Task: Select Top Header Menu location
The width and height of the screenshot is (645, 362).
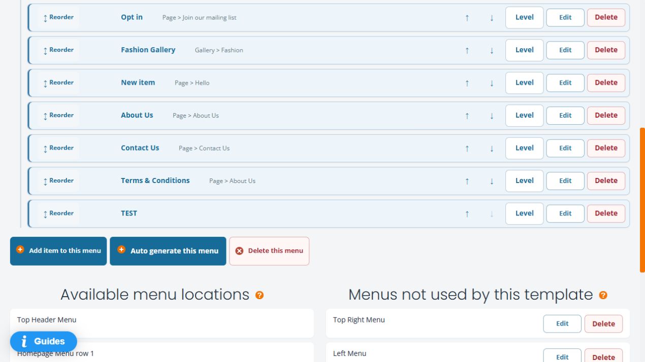Action: [x=162, y=323]
